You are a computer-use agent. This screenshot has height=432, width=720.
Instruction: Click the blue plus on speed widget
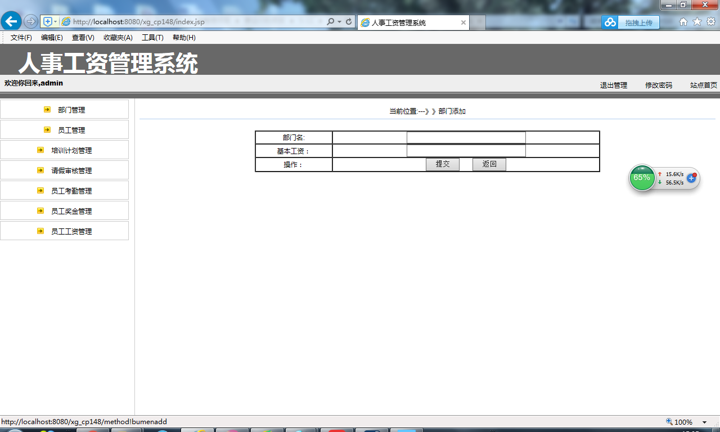pos(692,178)
